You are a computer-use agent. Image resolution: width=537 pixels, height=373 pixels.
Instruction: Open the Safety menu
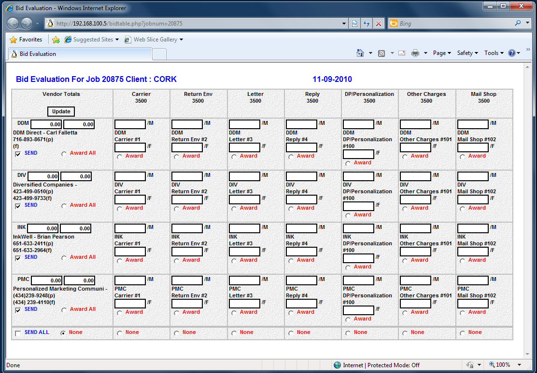coord(467,53)
